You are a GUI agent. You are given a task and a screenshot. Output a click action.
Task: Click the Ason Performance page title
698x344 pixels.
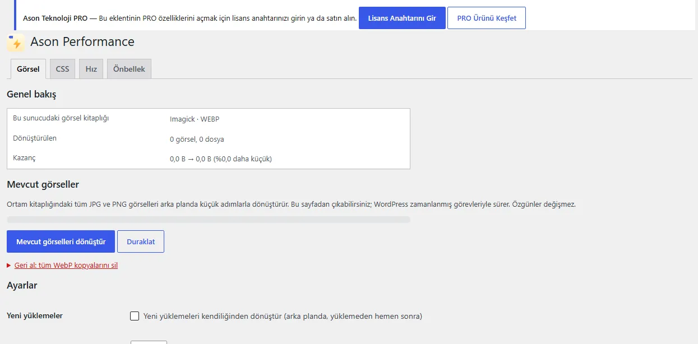tap(82, 41)
